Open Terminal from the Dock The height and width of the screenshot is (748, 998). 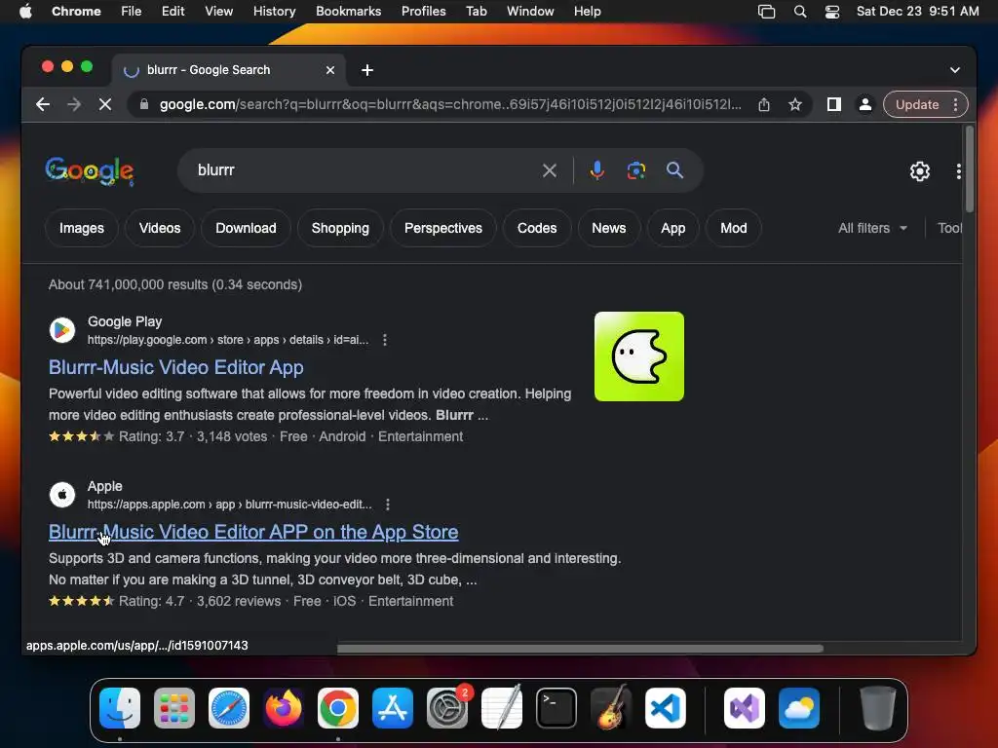557,708
